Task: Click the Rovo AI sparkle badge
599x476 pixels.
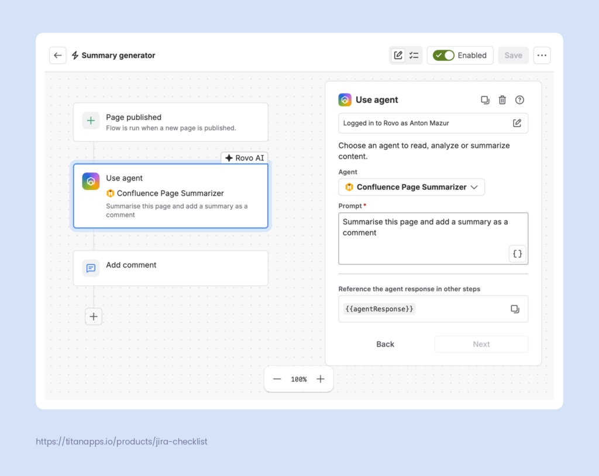Action: coord(245,158)
